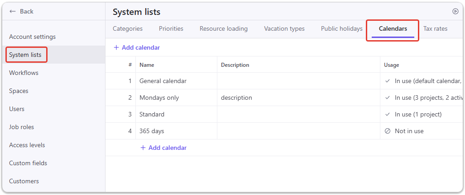Open Users in sidebar
The height and width of the screenshot is (195, 465).
coord(17,109)
